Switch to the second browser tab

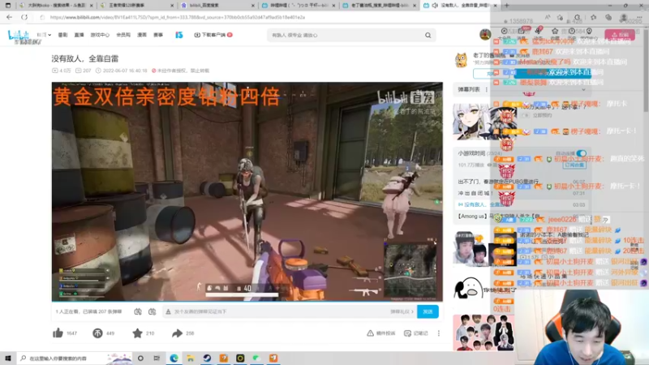[x=138, y=6]
